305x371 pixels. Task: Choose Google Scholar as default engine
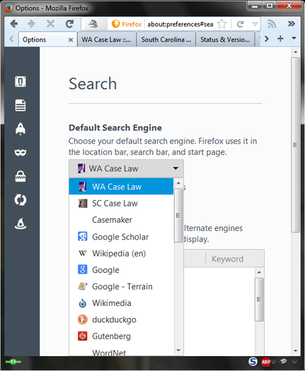tap(121, 237)
